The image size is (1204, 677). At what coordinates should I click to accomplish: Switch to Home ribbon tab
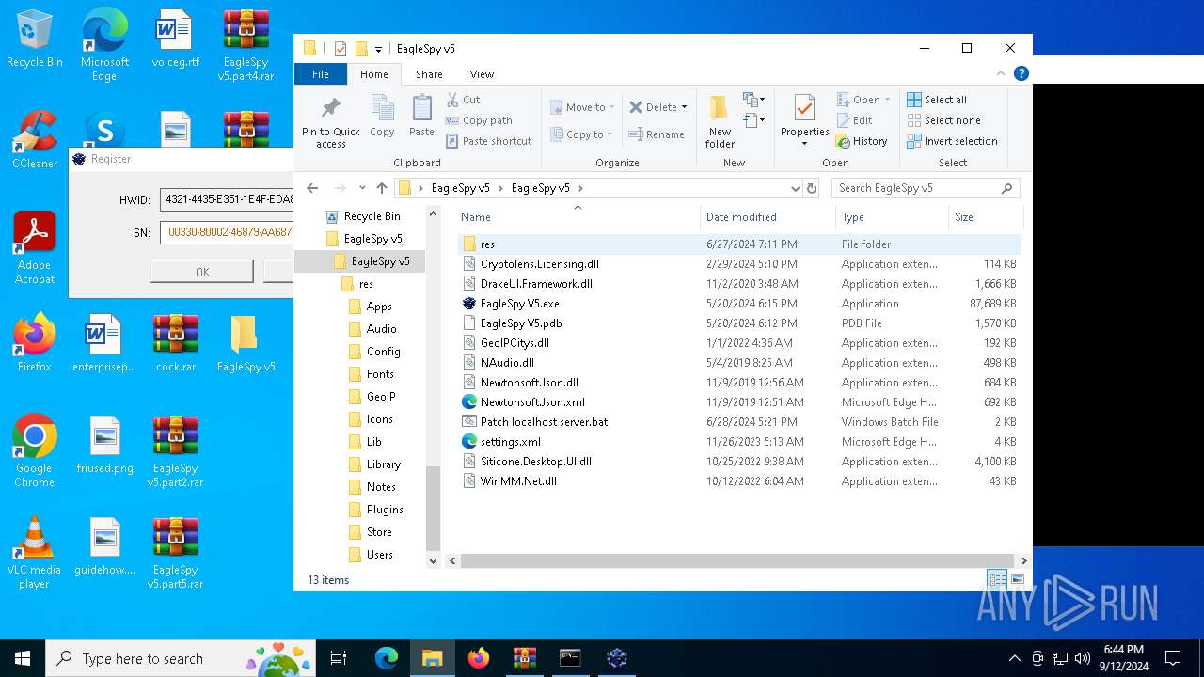click(x=373, y=74)
